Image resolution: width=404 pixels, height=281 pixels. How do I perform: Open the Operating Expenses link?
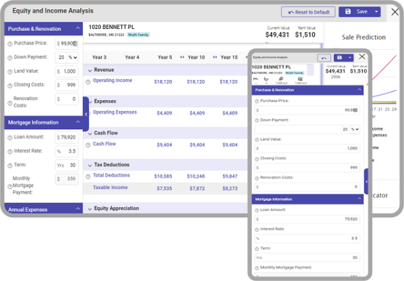[x=114, y=112]
